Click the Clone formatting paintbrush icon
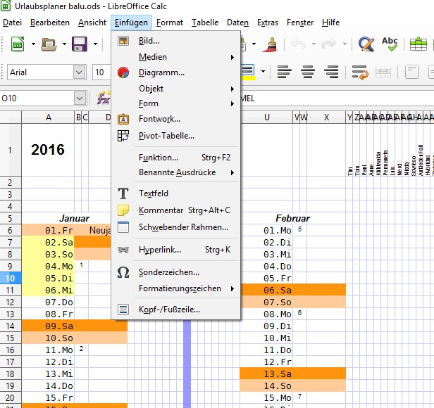434x408 pixels. click(x=270, y=44)
